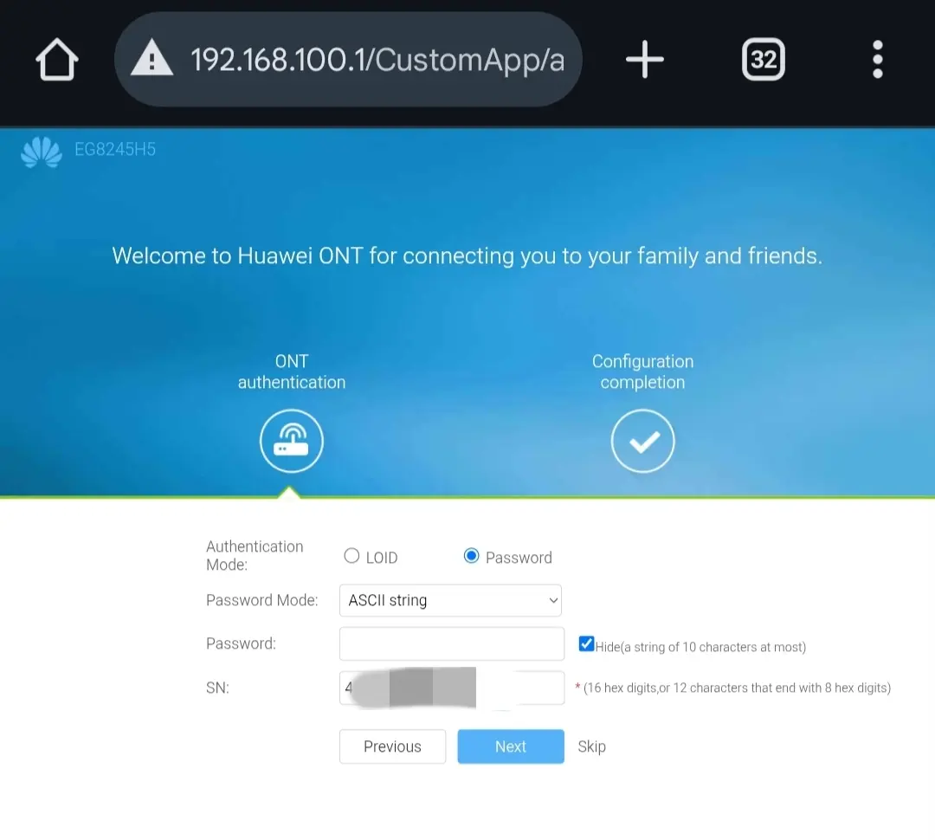
Task: Tap the insecure connection warning triangle
Action: click(x=152, y=59)
